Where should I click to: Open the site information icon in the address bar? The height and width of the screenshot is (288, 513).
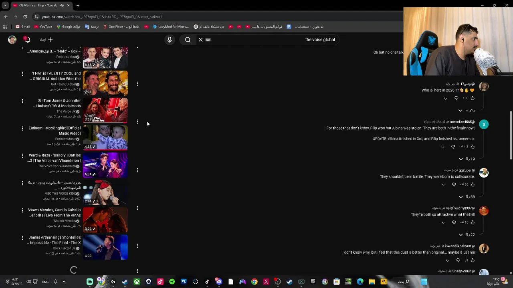36,17
